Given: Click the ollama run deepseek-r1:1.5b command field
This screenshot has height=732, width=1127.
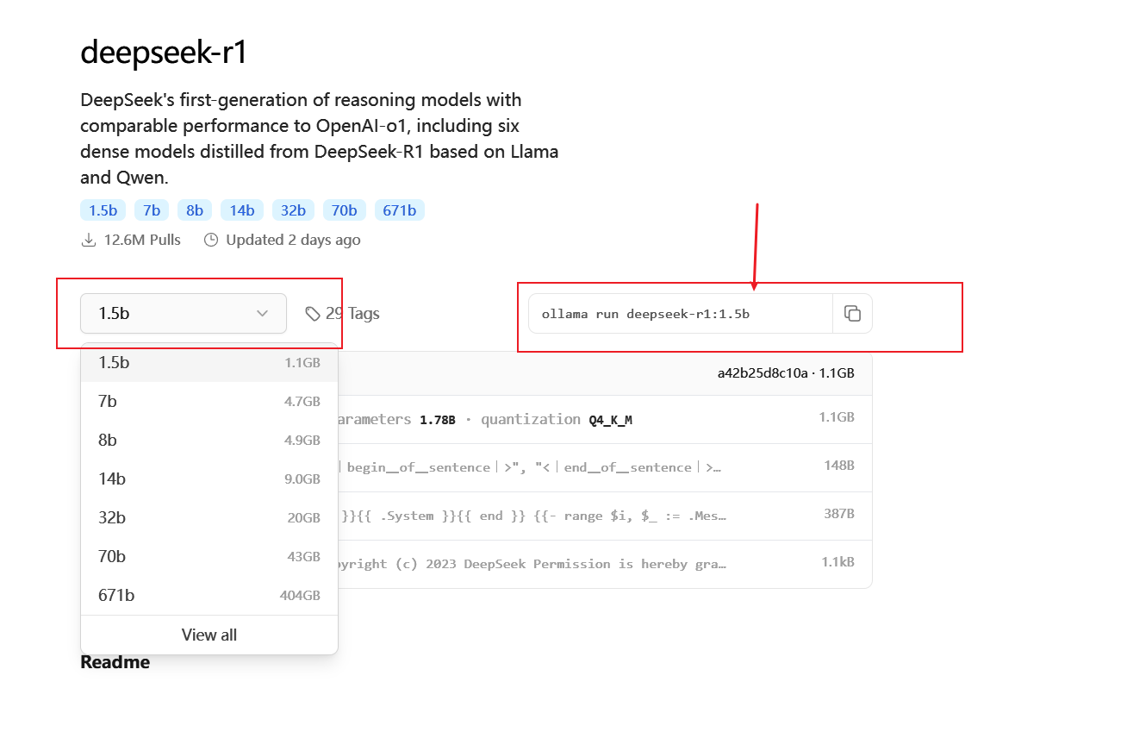Looking at the screenshot, I should [x=681, y=314].
